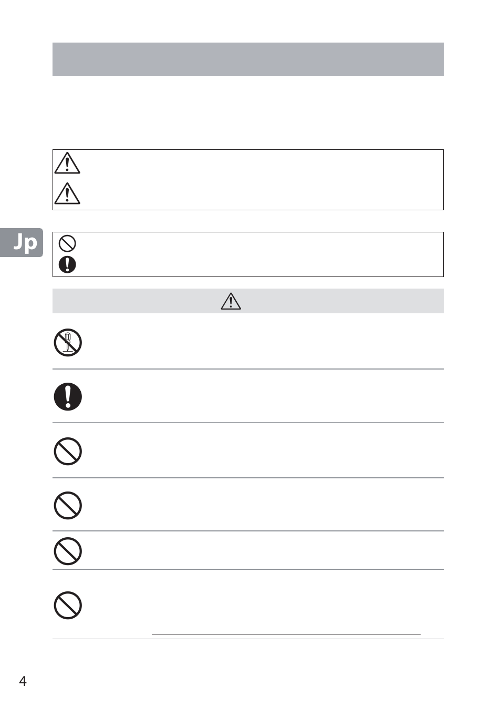This screenshot has width=501, height=707.
Task: Click the upper warning triangle in the bordered box
Action: pos(67,163)
